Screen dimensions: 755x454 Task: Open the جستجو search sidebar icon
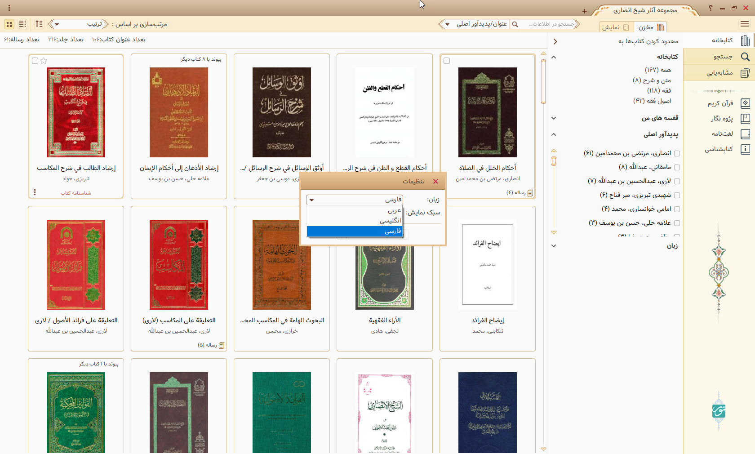tap(745, 57)
